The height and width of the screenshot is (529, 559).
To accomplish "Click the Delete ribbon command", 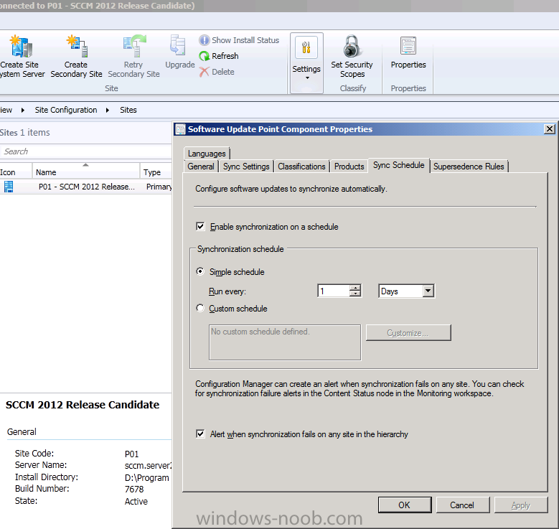I will (x=217, y=72).
